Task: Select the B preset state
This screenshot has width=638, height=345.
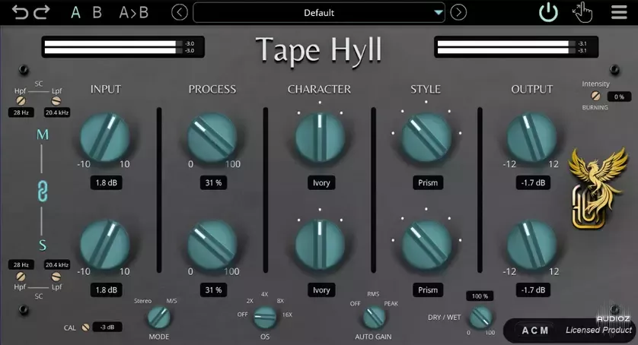Action: 97,12
